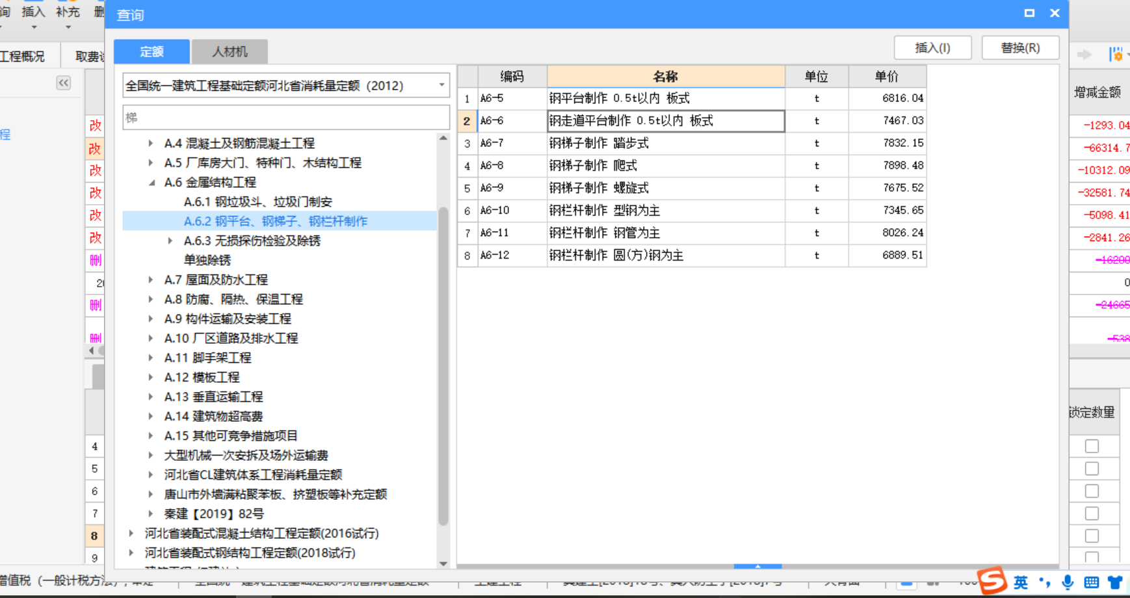Check the fourth 锁定数量 checkbox
The width and height of the screenshot is (1130, 598).
tap(1092, 513)
